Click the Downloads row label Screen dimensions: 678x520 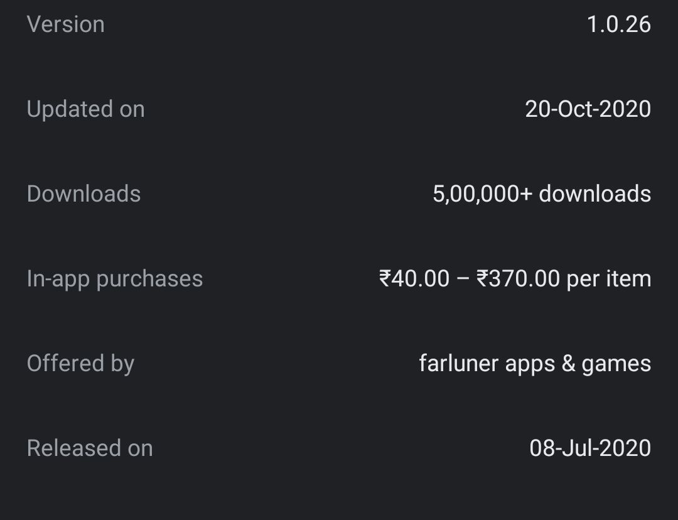(83, 194)
